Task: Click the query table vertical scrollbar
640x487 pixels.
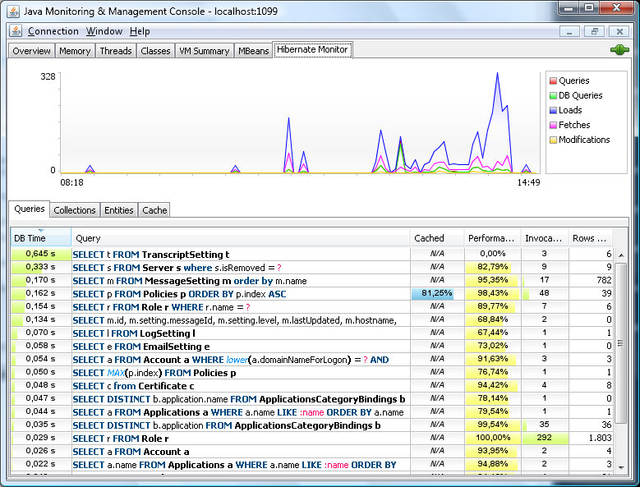Action: [x=621, y=345]
